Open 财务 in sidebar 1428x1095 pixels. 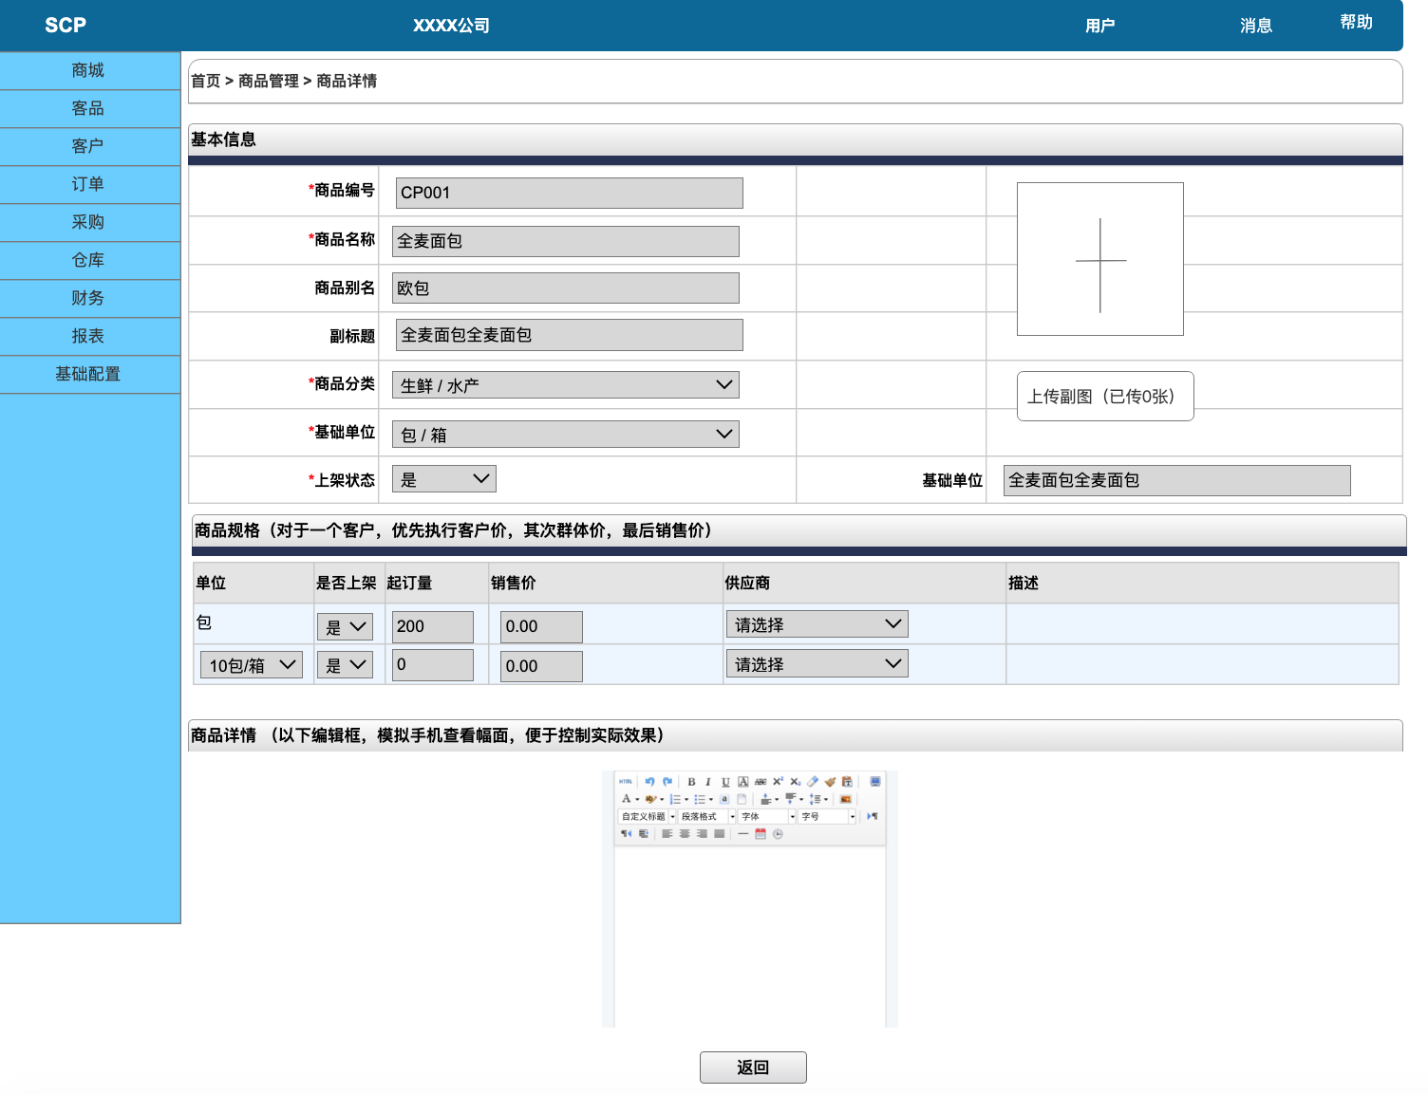[89, 298]
